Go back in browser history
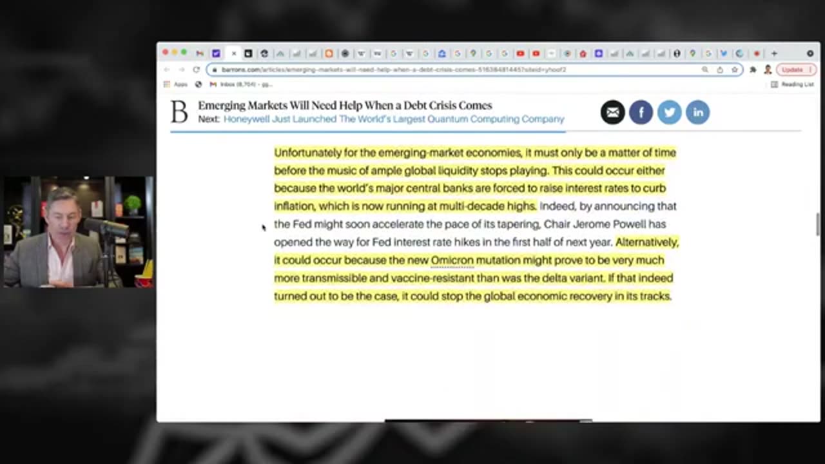This screenshot has width=825, height=464. pyautogui.click(x=167, y=70)
